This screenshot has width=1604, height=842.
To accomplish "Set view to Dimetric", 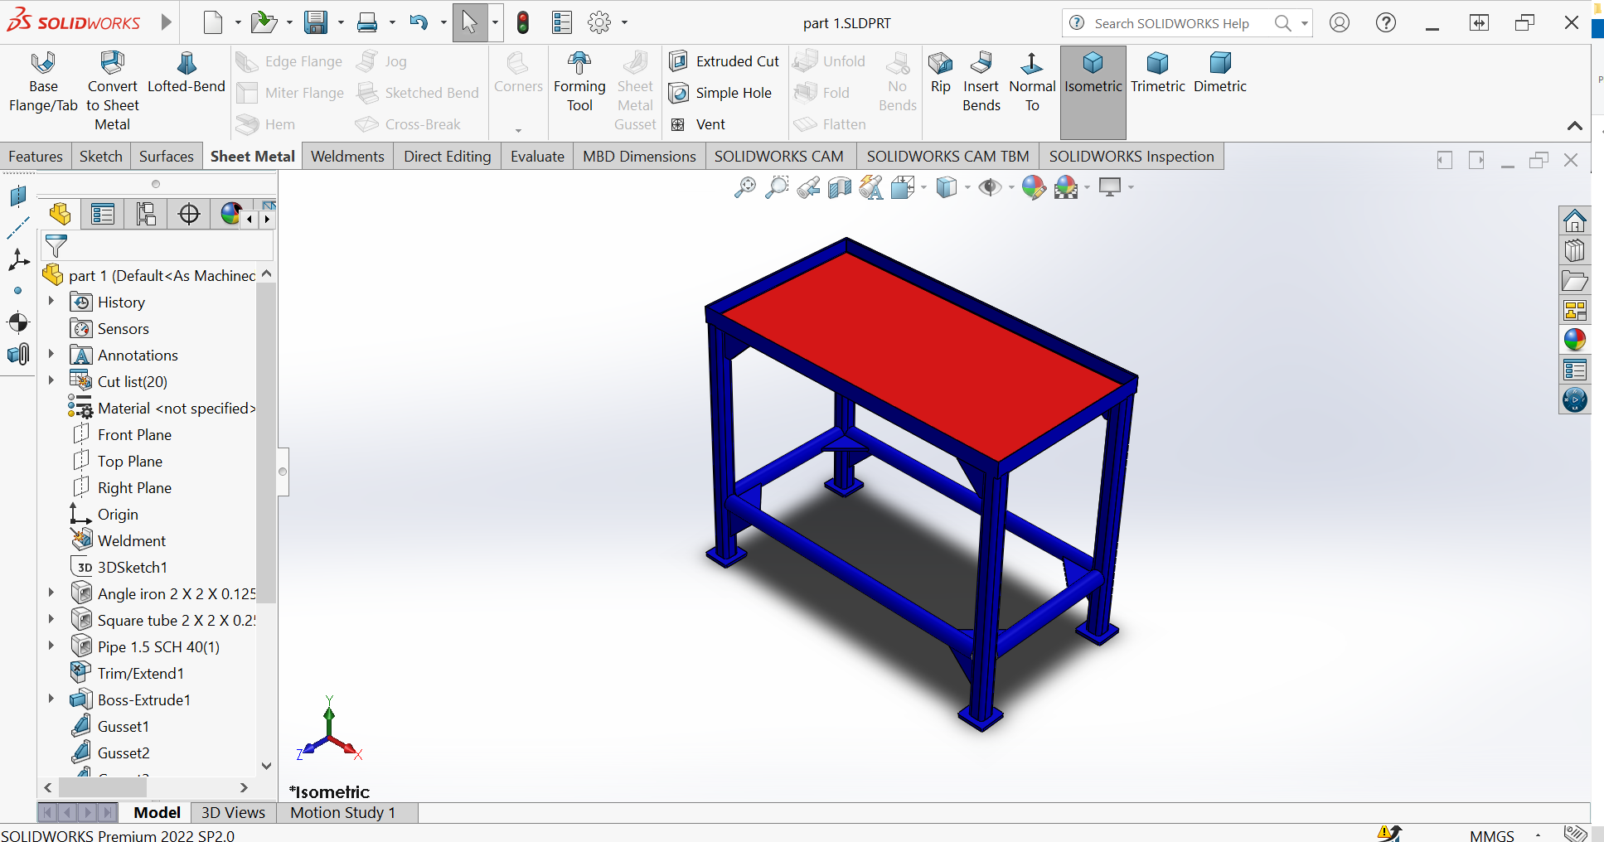I will coord(1220,73).
